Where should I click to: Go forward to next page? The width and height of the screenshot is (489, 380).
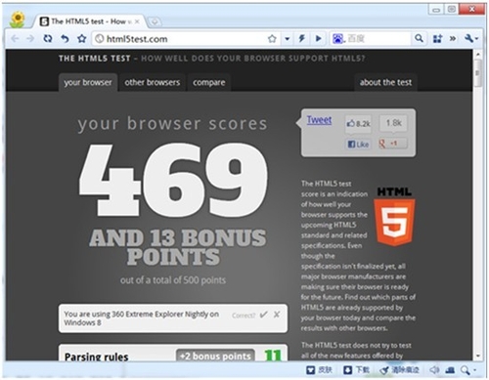pyautogui.click(x=30, y=39)
